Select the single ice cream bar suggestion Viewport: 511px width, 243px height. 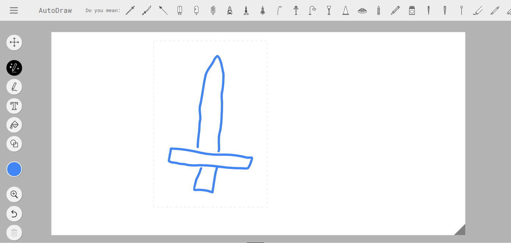[196, 10]
